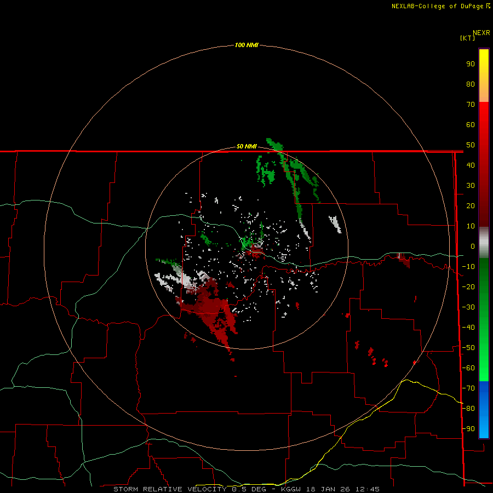Click the 20 value on the velocity scale
The height and width of the screenshot is (493, 493).
click(x=471, y=205)
